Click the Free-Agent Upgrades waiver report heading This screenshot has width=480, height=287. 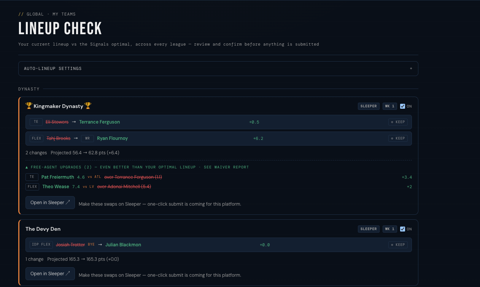coord(137,167)
